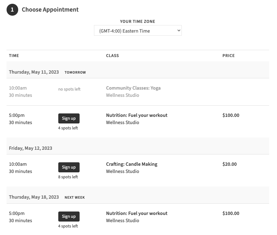277x235 pixels.
Task: Click the PRICE column header
Action: [228, 56]
